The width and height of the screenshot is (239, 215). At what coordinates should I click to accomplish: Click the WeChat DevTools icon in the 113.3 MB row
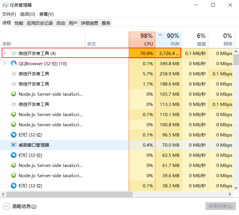pyautogui.click(x=14, y=104)
